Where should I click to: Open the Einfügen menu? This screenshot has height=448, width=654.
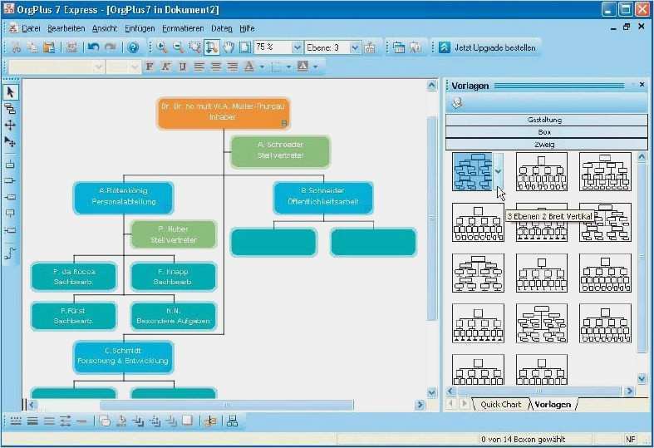(x=139, y=28)
